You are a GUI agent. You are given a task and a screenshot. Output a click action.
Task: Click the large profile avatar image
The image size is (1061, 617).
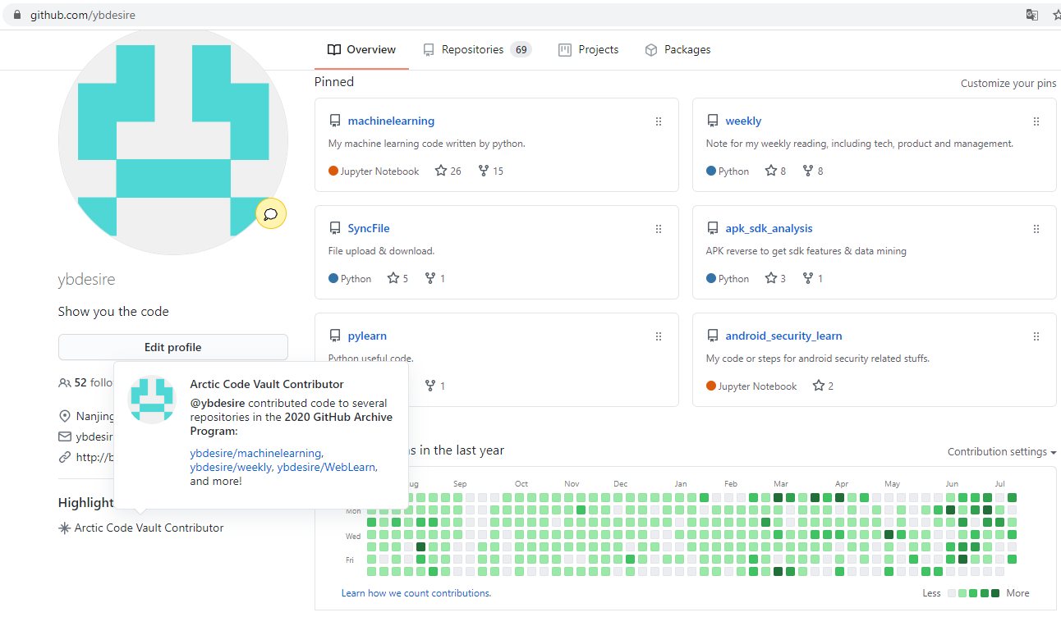click(173, 139)
